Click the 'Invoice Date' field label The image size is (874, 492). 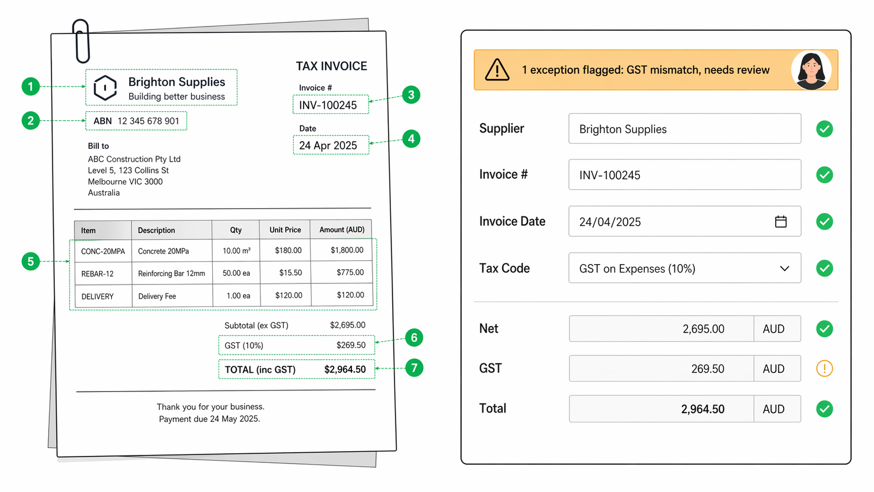(x=512, y=222)
